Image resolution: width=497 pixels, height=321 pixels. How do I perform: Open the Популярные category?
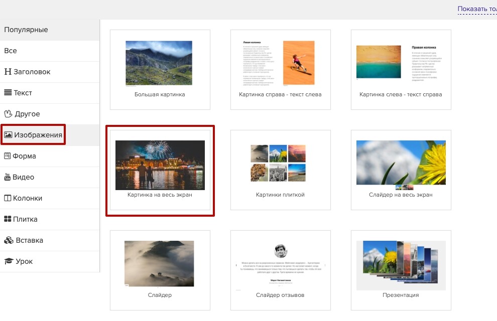coord(26,30)
